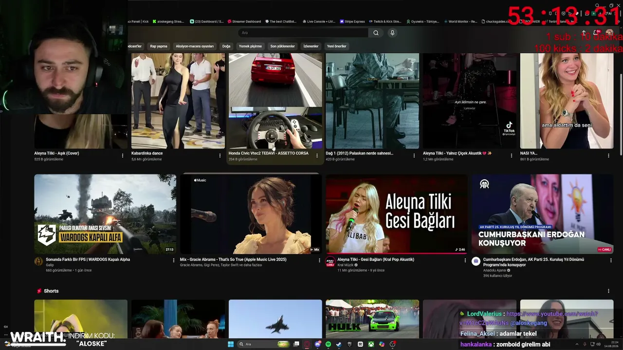
Task: Open the YouTube account avatar menu
Action: pyautogui.click(x=609, y=33)
